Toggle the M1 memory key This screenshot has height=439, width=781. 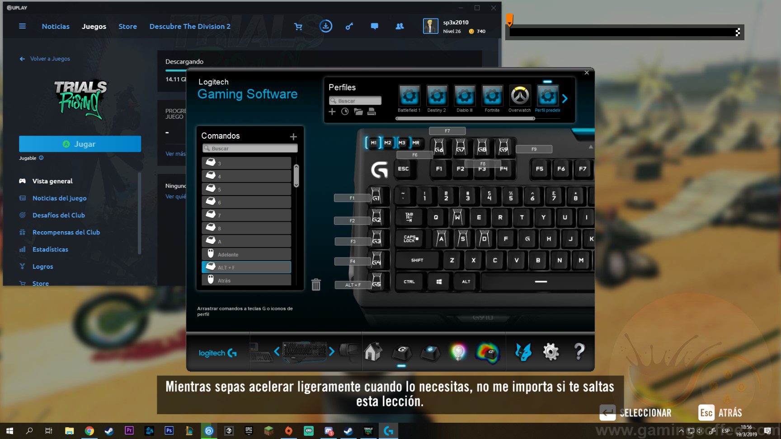(x=373, y=143)
